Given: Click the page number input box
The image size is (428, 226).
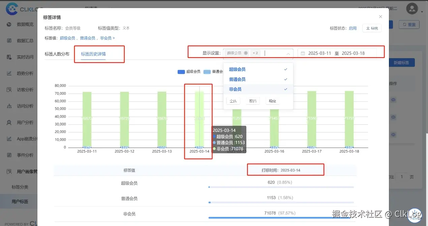Looking at the screenshot, I should coord(401,177).
